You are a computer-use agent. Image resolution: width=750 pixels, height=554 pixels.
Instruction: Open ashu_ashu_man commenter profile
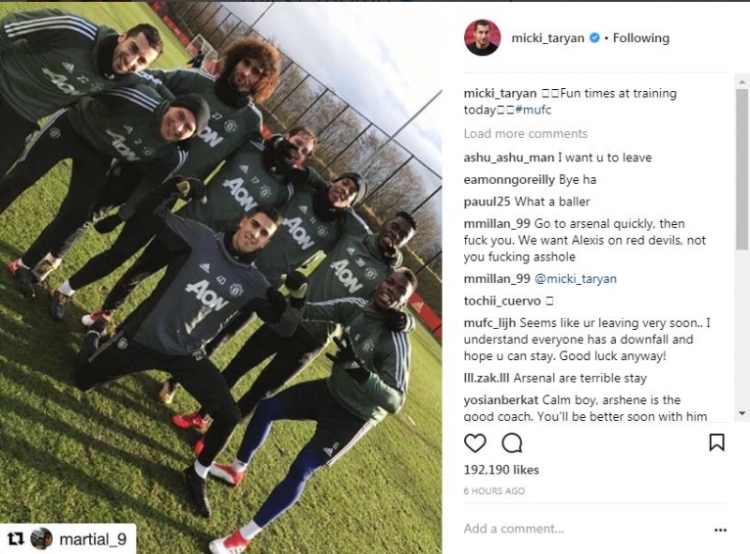click(x=509, y=157)
